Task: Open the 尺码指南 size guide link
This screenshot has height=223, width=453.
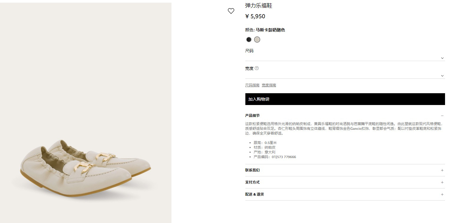Action: tap(252, 85)
